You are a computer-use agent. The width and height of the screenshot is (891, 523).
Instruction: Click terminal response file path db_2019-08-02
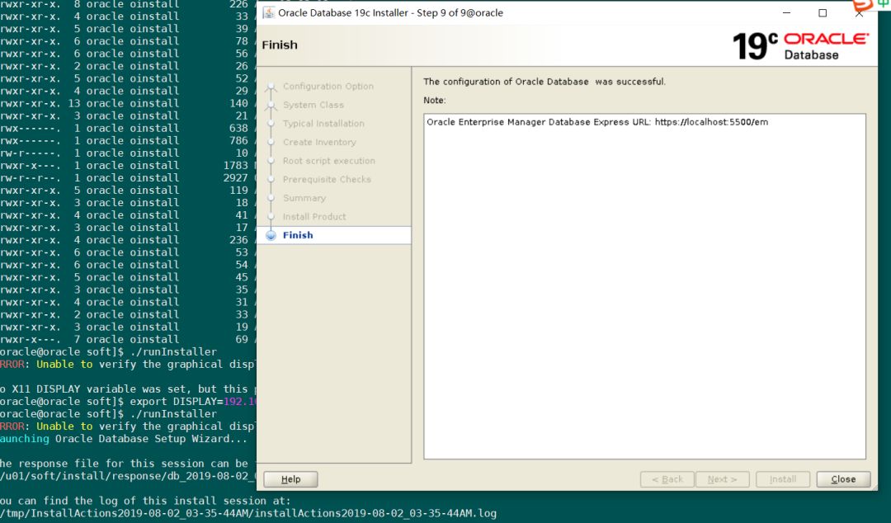click(128, 476)
